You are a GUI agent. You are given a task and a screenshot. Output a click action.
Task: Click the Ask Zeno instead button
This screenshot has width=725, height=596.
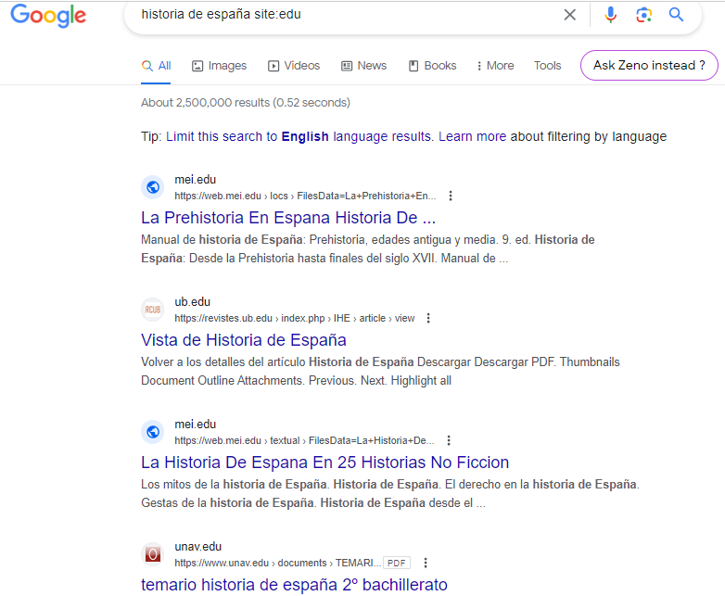point(649,65)
